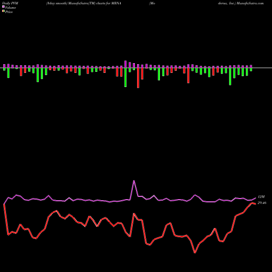The width and height of the screenshot is (272, 272).
Task: Click the Price legend label
Action: coord(9,12)
